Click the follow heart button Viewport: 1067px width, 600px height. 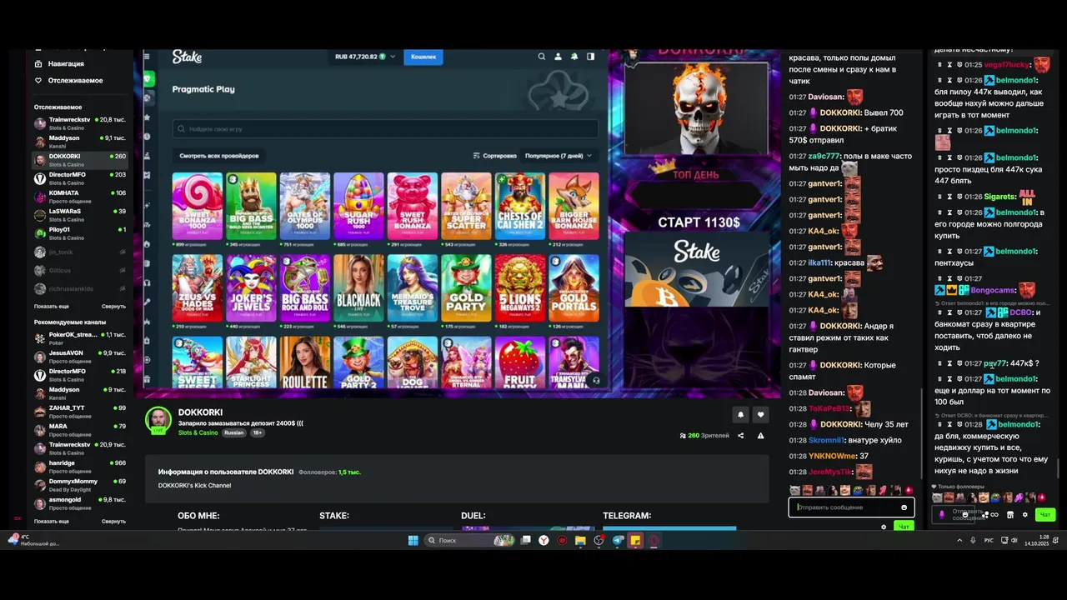tap(760, 414)
